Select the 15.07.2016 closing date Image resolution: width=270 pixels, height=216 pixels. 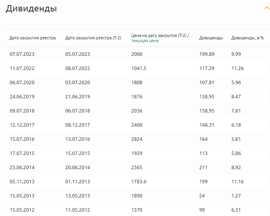[x=22, y=139]
